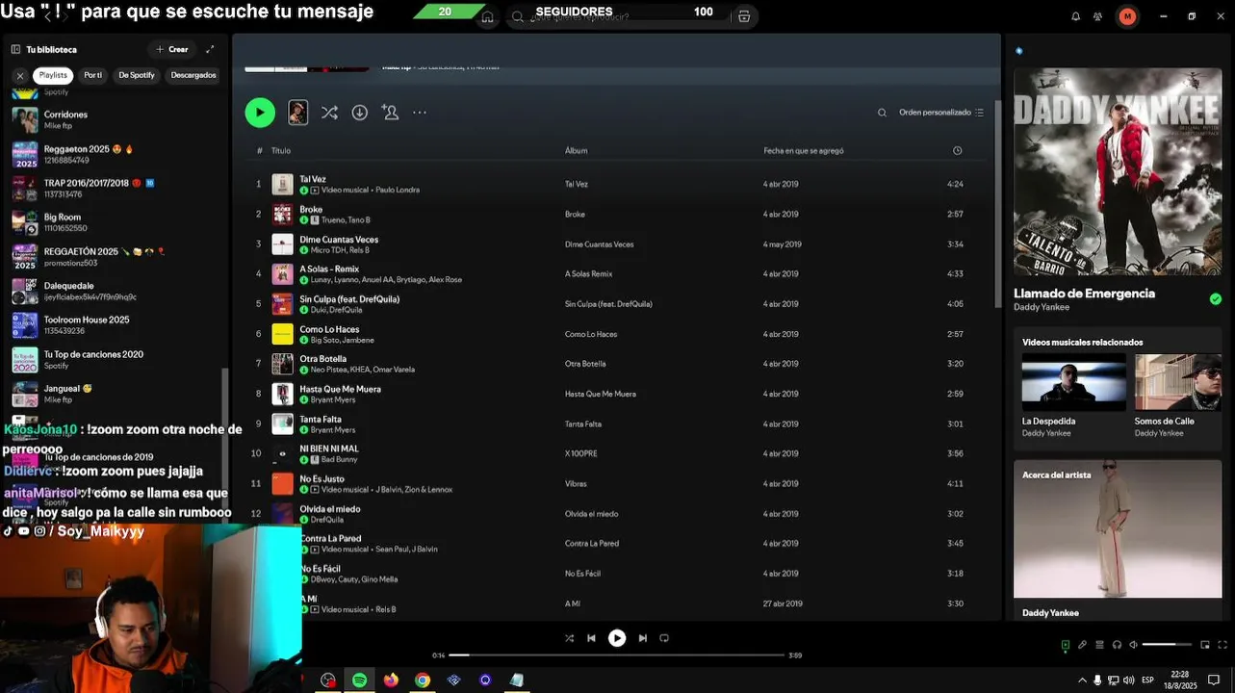
Task: Click the Como Lo Haces yellow cover
Action: 282,334
